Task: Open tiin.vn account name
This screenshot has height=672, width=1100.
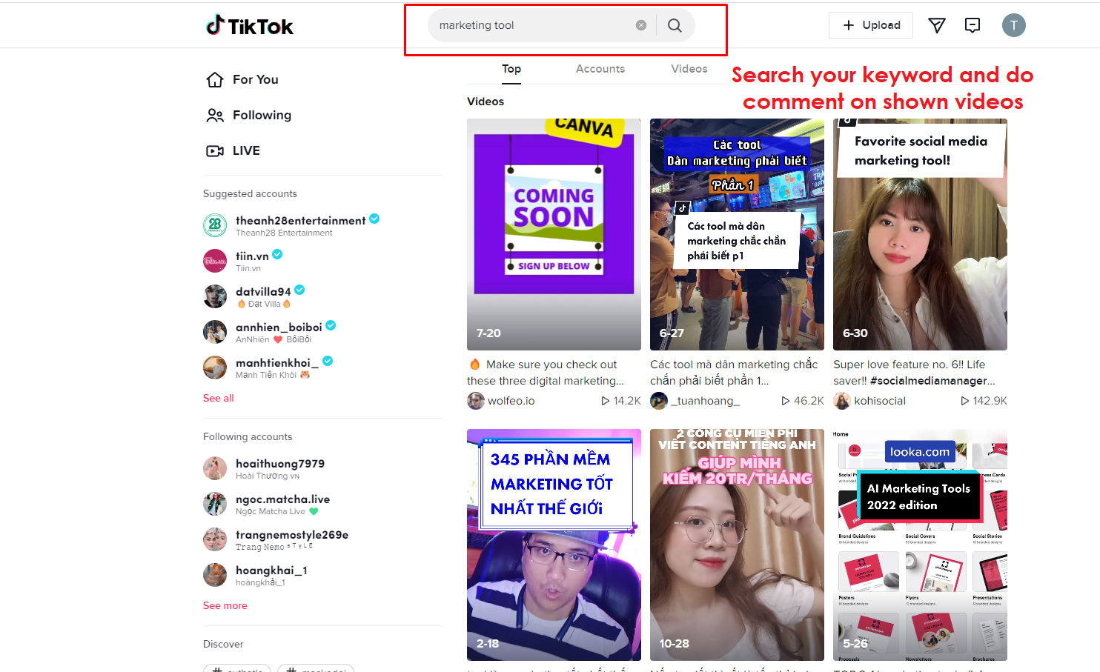Action: 252,256
